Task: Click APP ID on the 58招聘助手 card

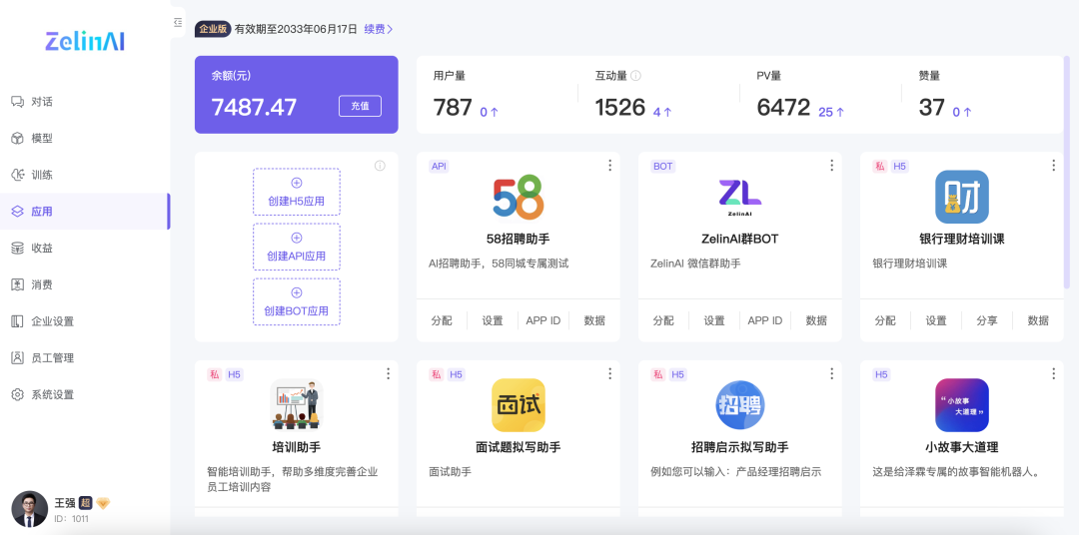Action: pyautogui.click(x=543, y=320)
